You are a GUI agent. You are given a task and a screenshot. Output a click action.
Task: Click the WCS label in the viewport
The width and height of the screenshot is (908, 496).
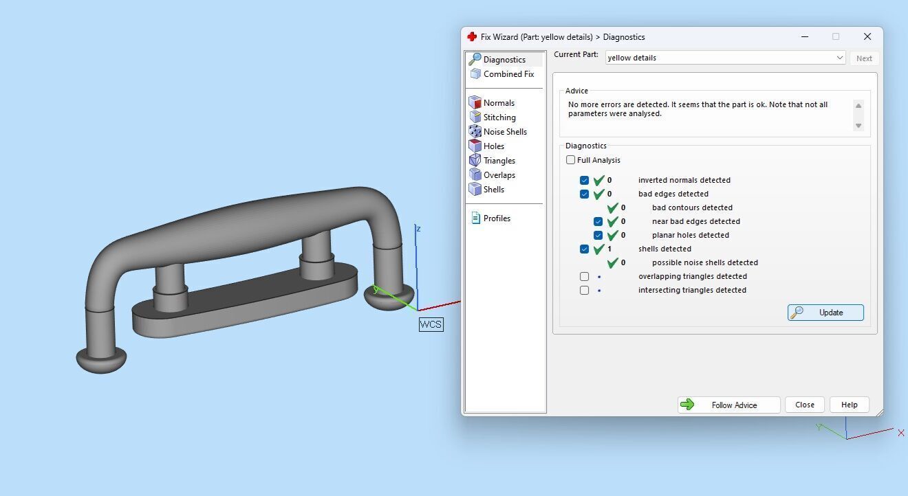431,324
